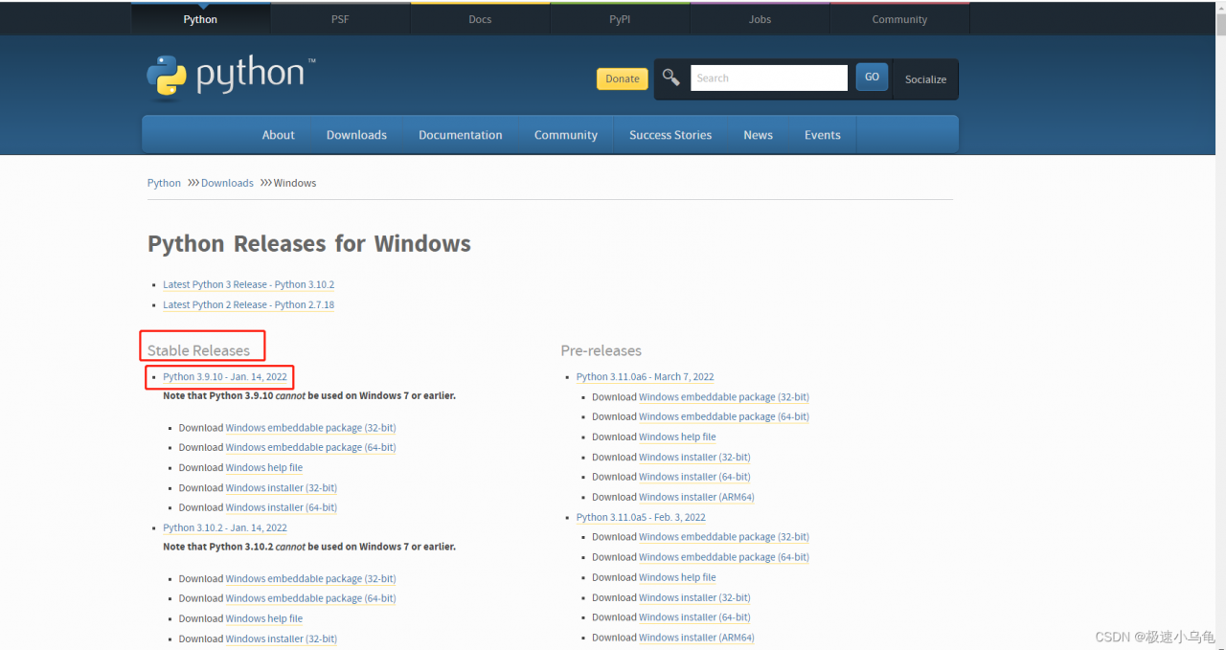Switch to the PSF tab
1226x650 pixels.
[x=340, y=19]
